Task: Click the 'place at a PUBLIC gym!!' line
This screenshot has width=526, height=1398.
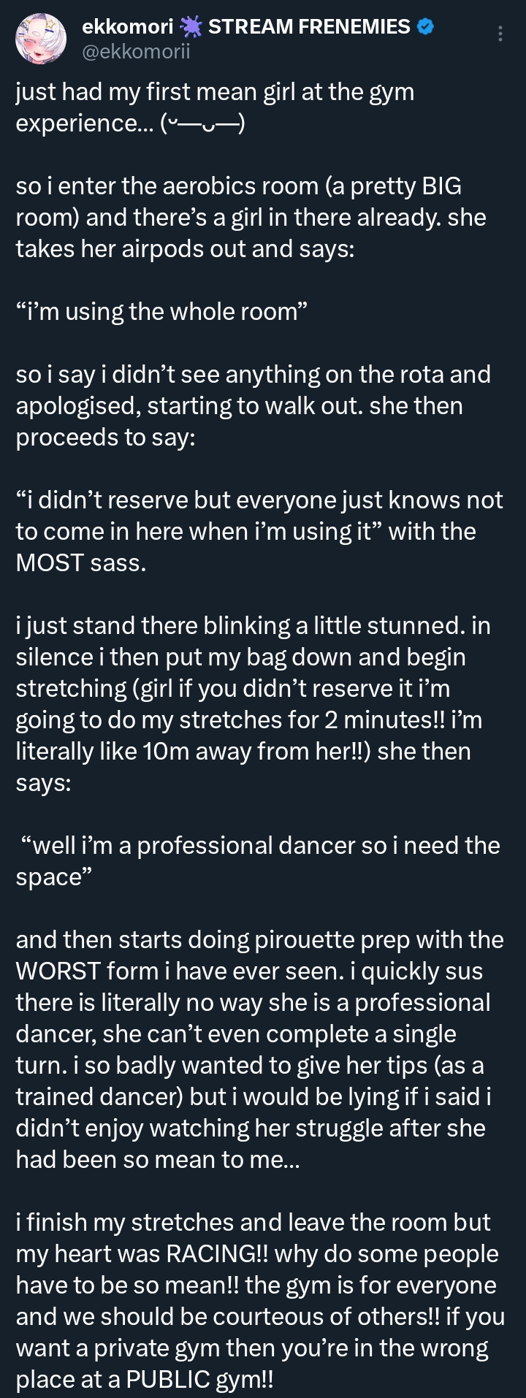Action: 145,1379
